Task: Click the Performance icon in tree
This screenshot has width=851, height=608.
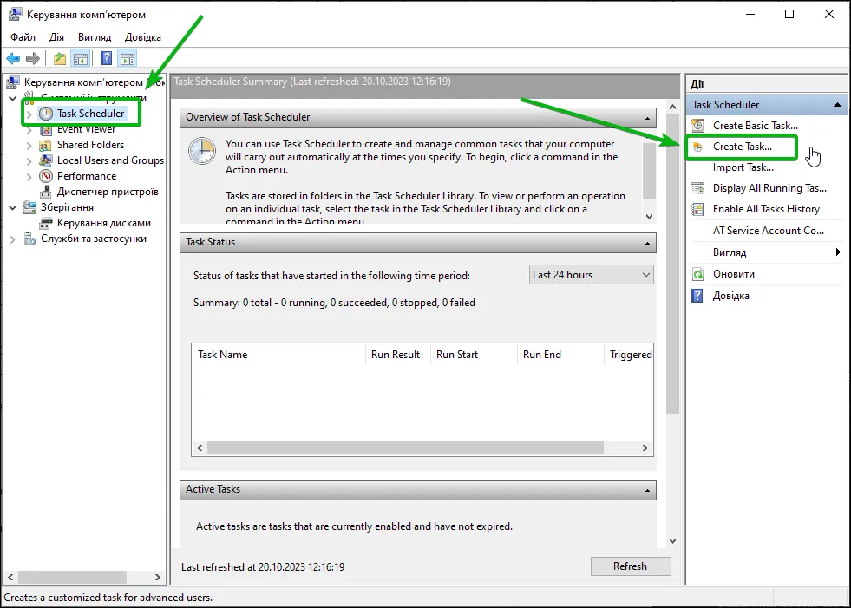Action: pos(46,176)
